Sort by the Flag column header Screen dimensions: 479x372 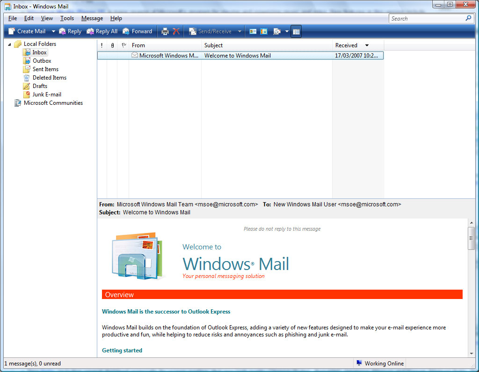tap(123, 45)
